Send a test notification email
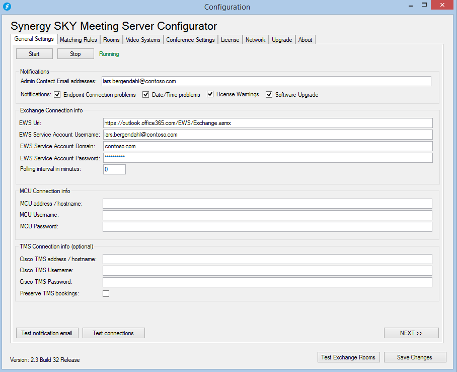Screen dimensions: 457x372 tap(47, 333)
